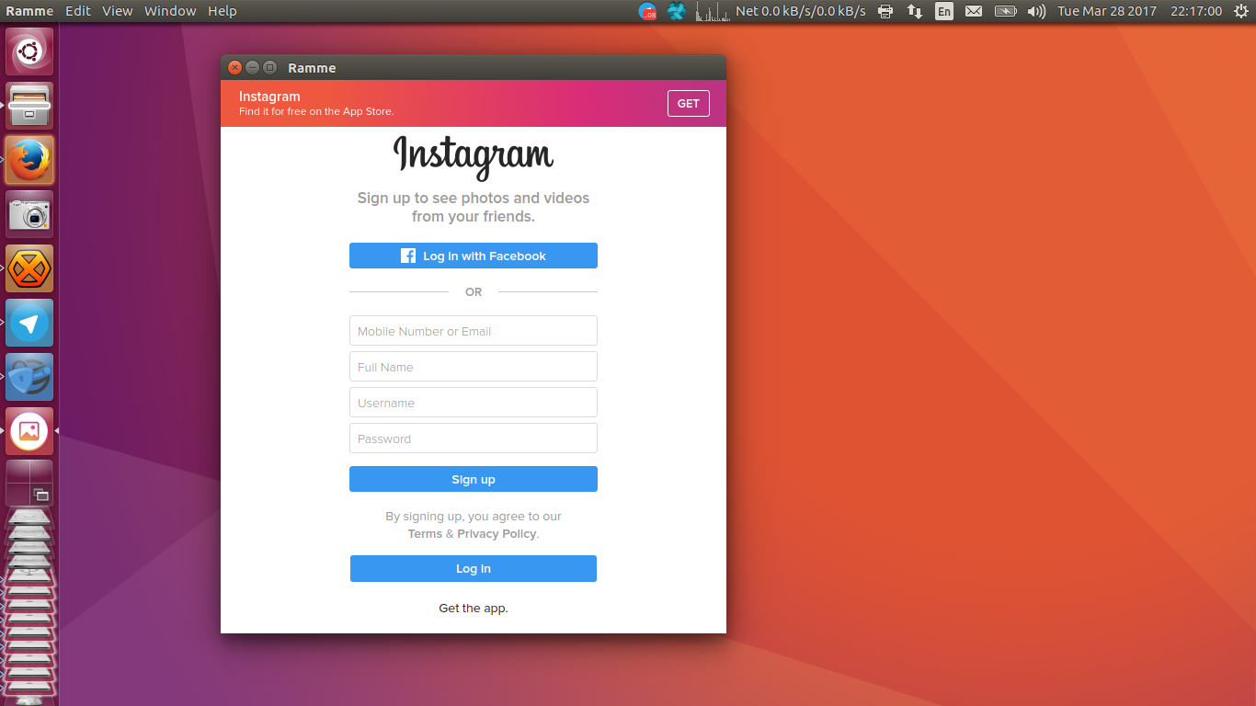Click the Sign up button

pos(474,479)
